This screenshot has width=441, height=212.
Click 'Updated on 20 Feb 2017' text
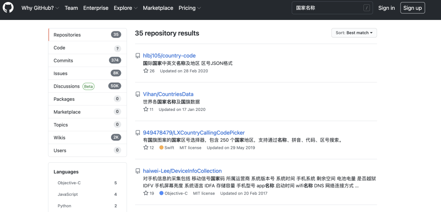244,194
